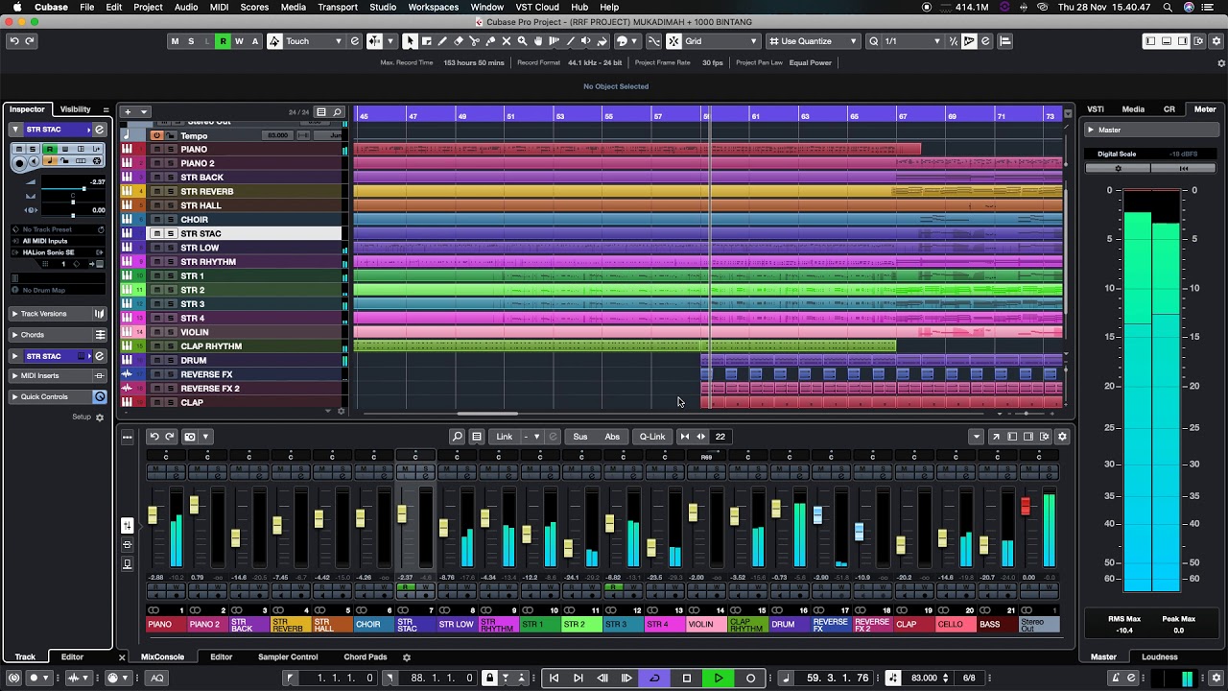Click the Redo arrow in main toolbar
Screen dimensions: 1228x691
[30, 41]
